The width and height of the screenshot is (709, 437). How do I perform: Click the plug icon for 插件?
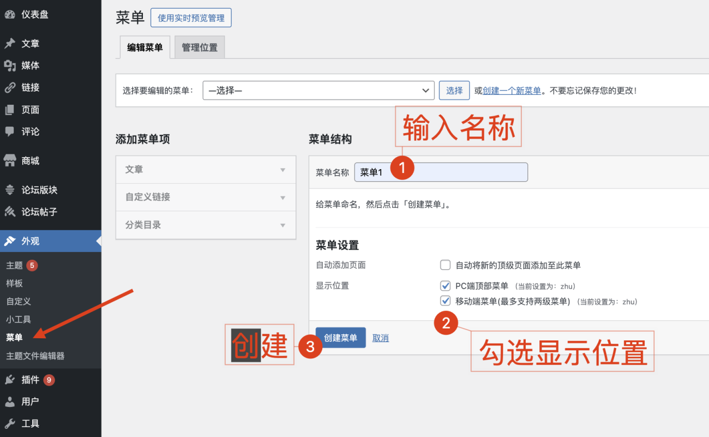(10, 380)
